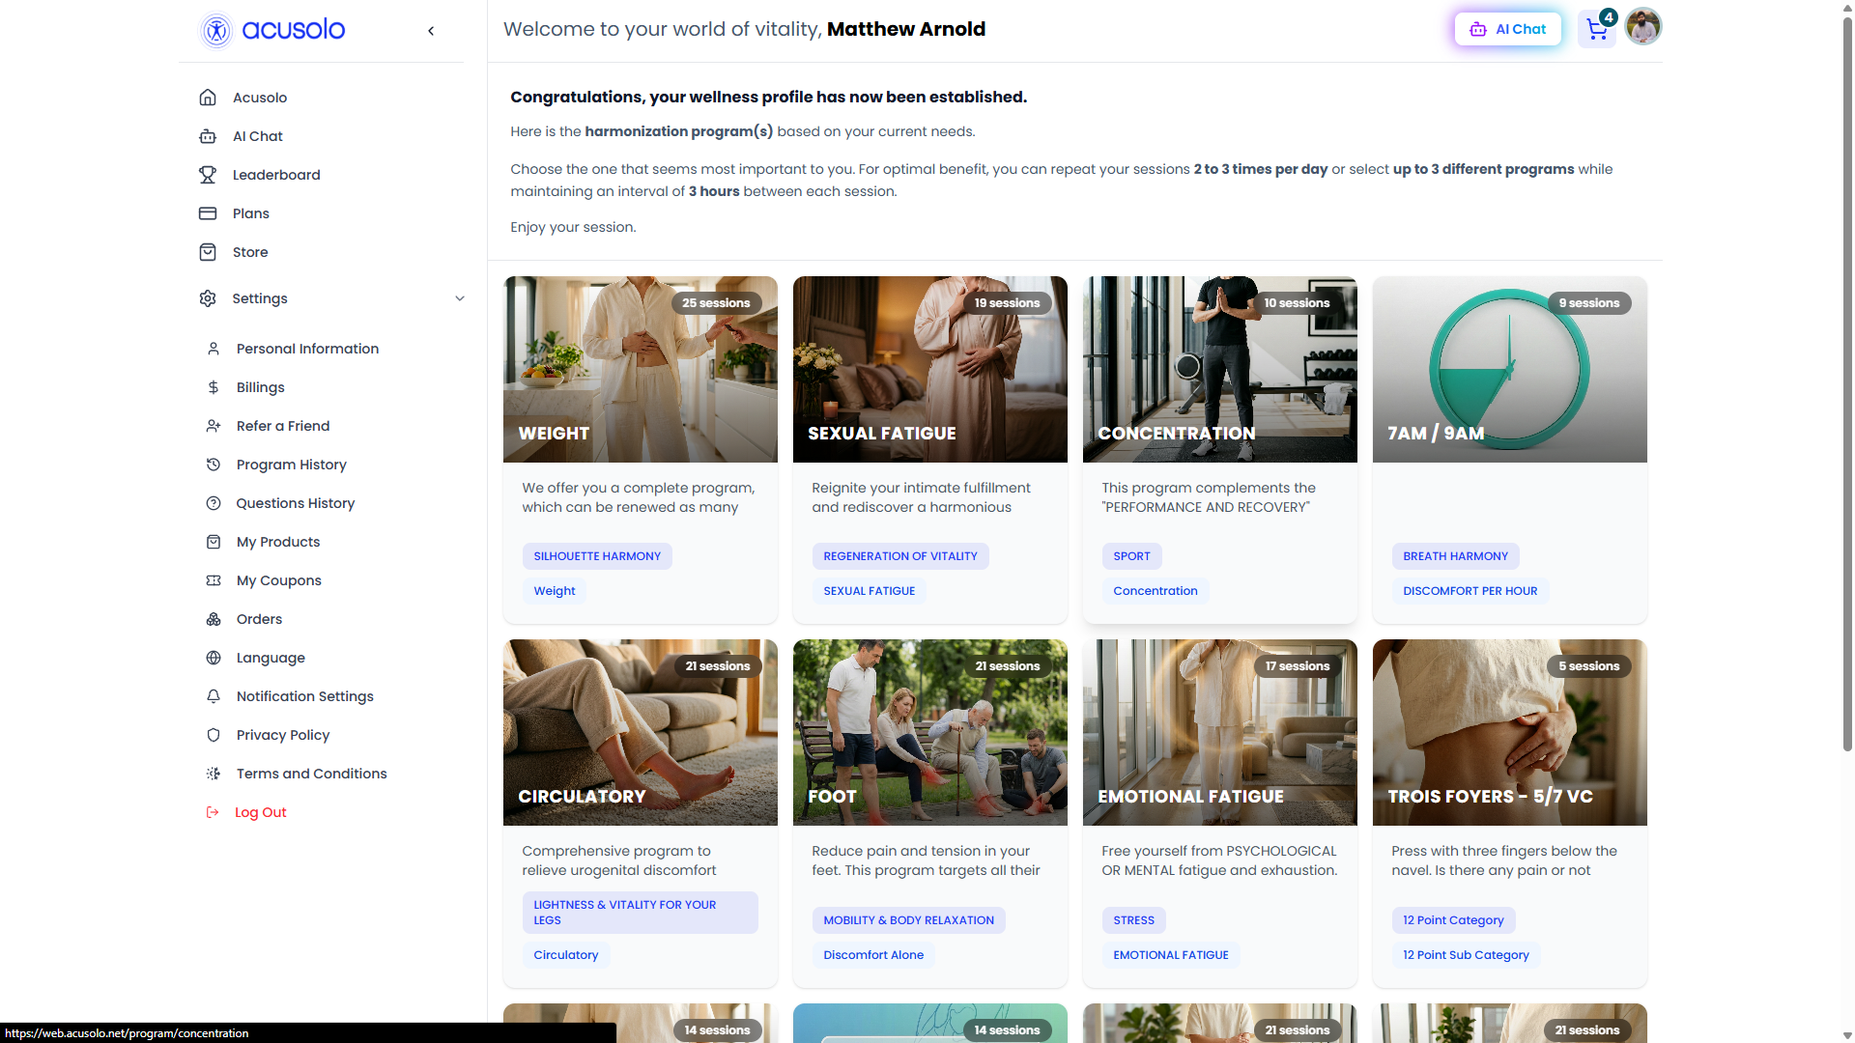Click the Discomfort Alone tag
The width and height of the screenshot is (1855, 1043).
click(x=873, y=955)
